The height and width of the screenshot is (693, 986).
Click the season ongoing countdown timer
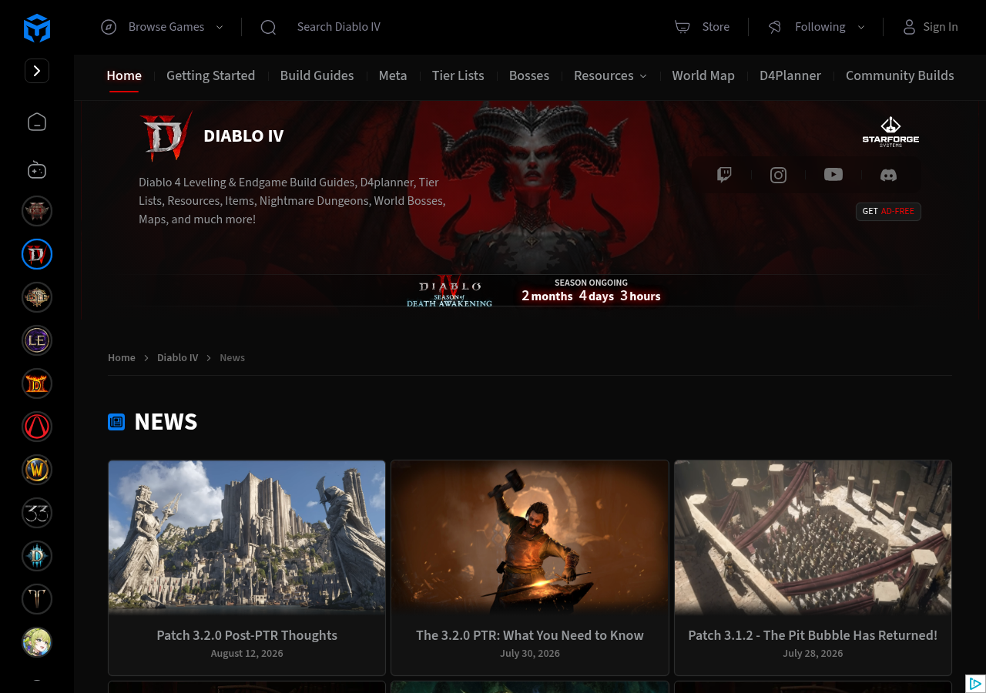pos(591,290)
